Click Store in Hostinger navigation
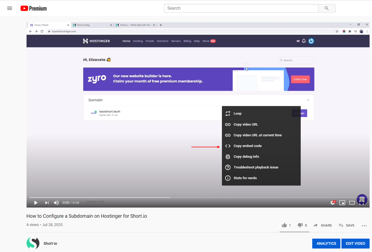372x252 pixels. click(x=206, y=41)
